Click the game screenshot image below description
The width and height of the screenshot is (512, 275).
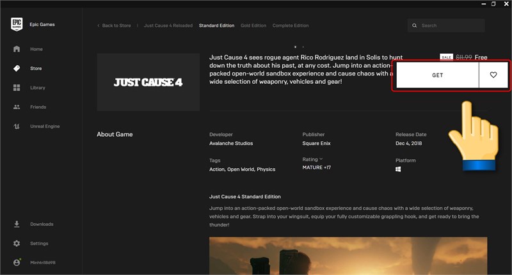coord(348,256)
